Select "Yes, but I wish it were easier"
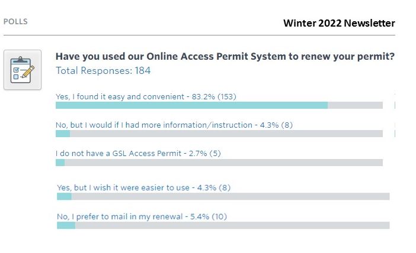The height and width of the screenshot is (253, 416). (x=143, y=188)
